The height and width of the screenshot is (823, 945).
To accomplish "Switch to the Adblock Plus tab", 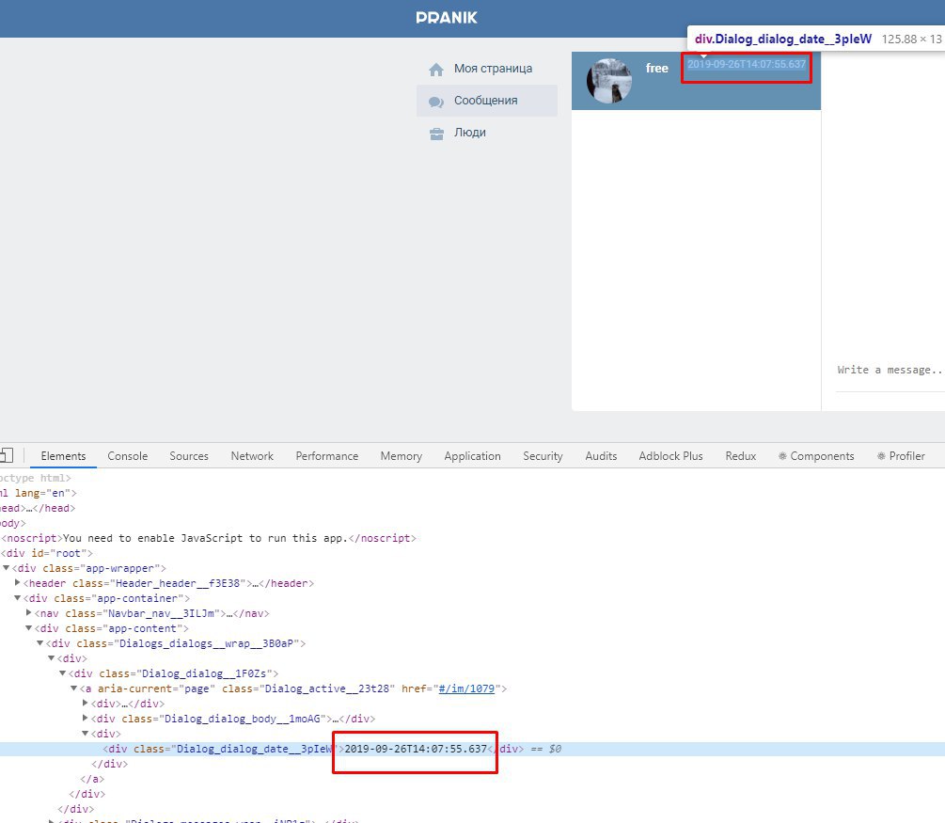I will 670,456.
